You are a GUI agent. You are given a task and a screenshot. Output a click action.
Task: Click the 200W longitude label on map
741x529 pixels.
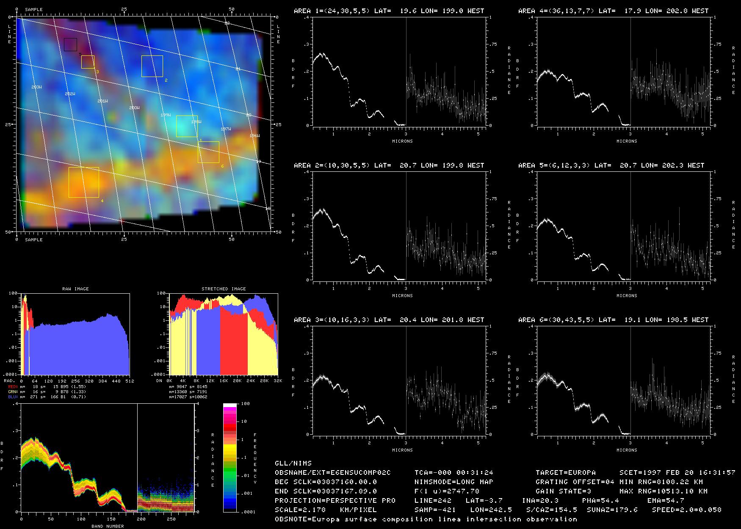[x=134, y=108]
